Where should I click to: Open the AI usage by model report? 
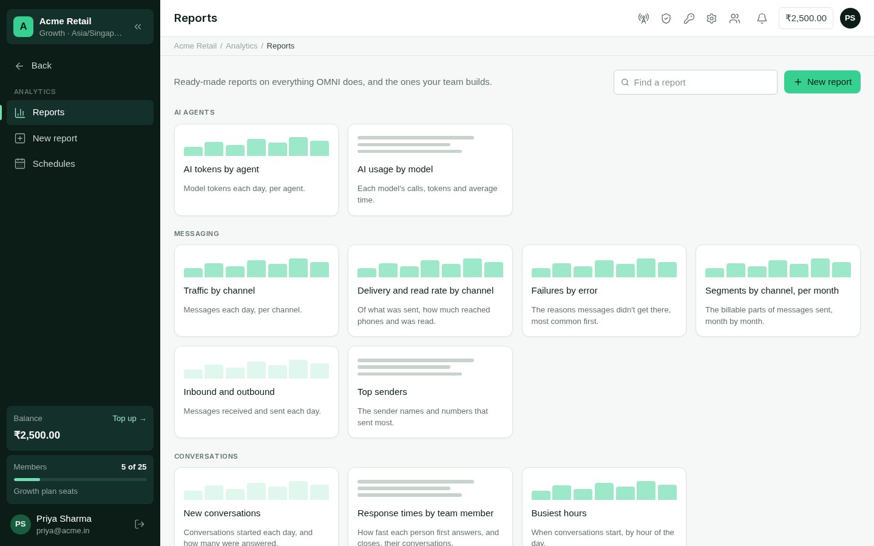pyautogui.click(x=430, y=170)
